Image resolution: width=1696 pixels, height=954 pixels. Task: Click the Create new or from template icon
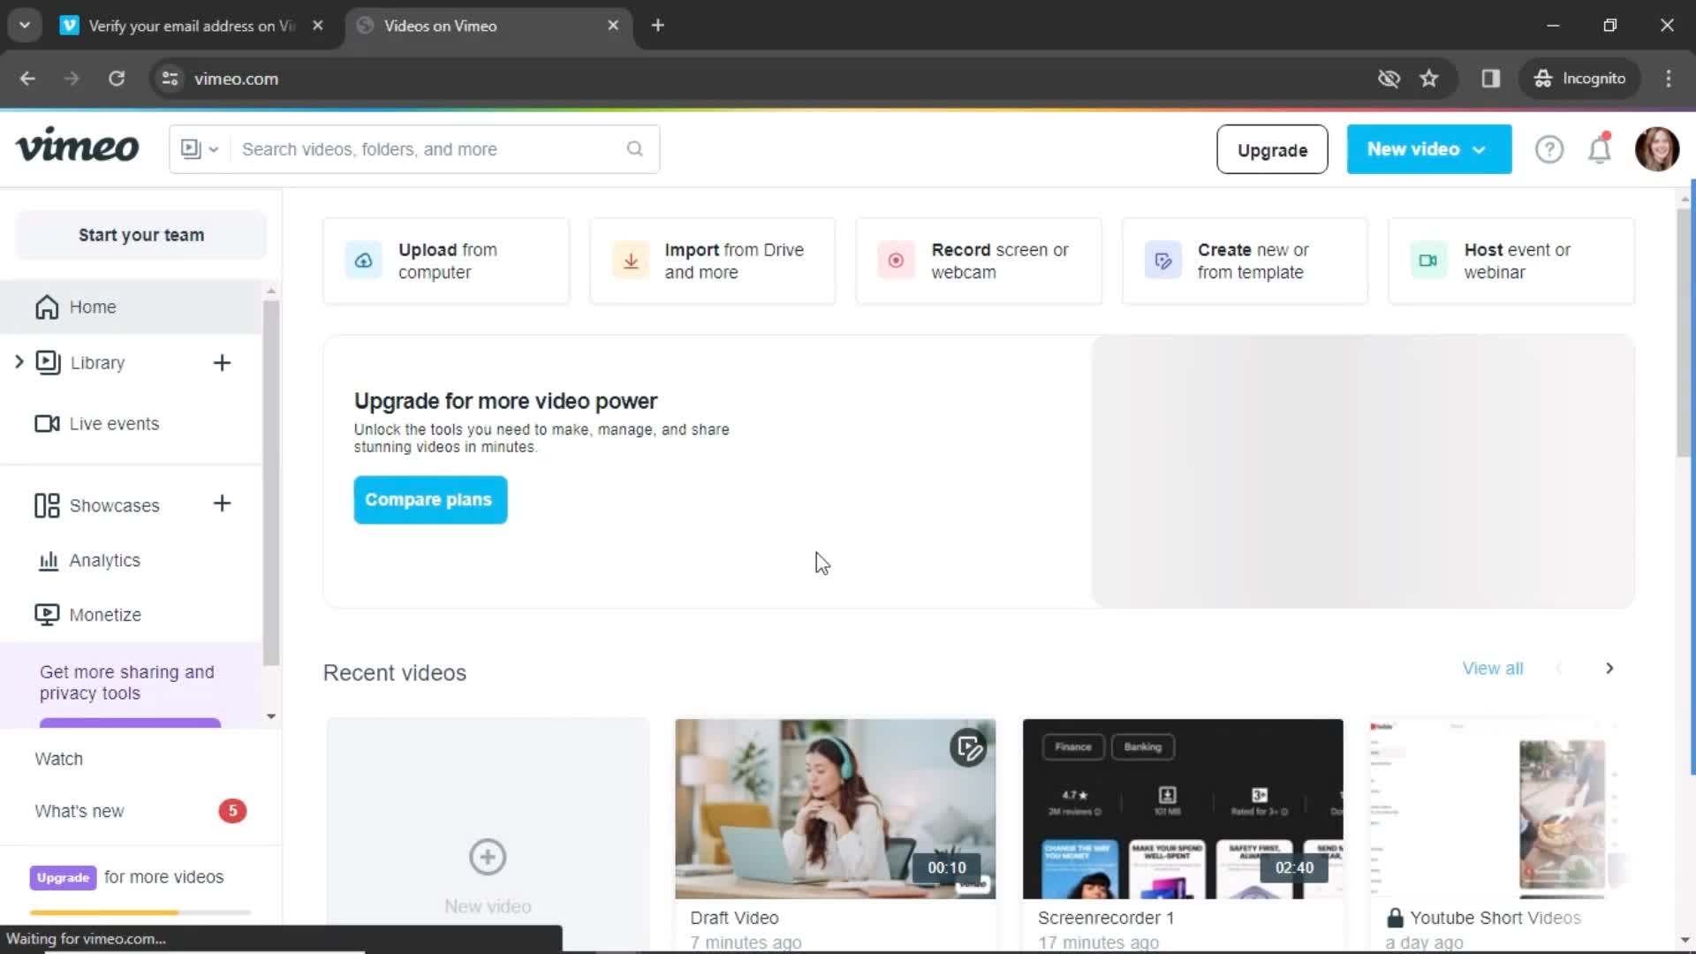coord(1162,260)
